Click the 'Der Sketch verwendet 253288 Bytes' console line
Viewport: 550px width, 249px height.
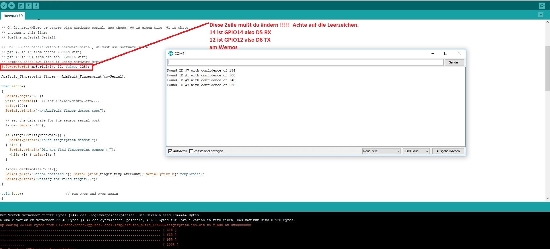100,215
